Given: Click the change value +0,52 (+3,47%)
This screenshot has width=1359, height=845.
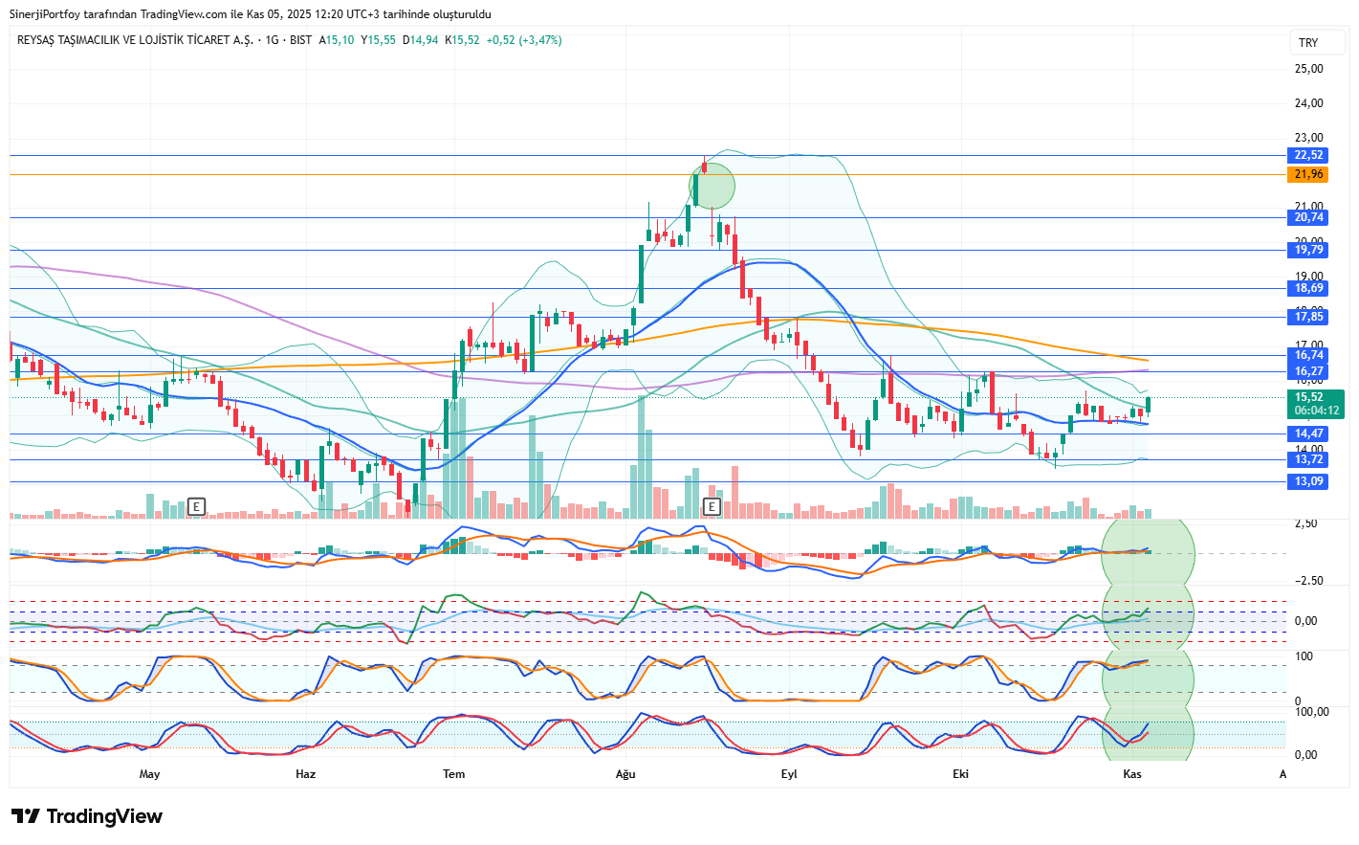Looking at the screenshot, I should pyautogui.click(x=524, y=40).
